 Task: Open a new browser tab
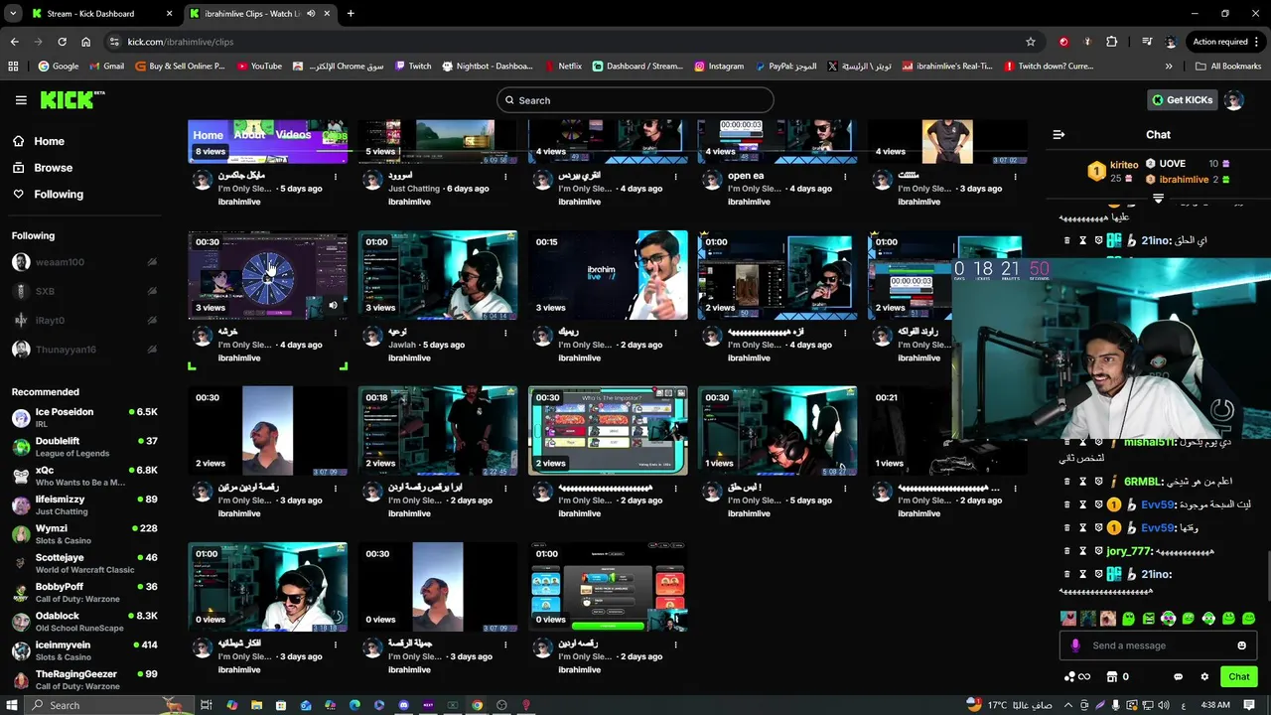pyautogui.click(x=351, y=14)
